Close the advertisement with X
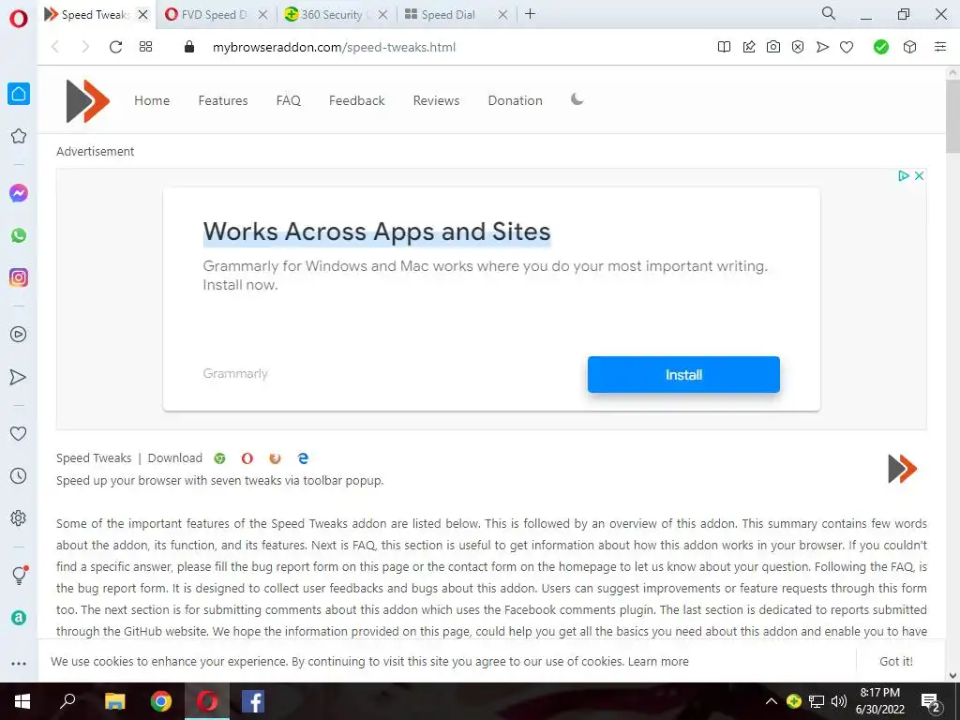The image size is (960, 720). pyautogui.click(x=919, y=175)
